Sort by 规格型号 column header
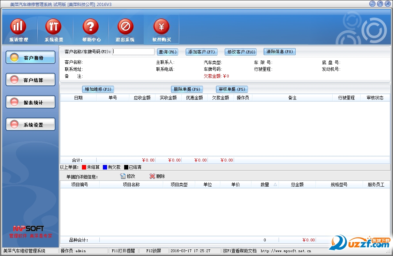 339,185
